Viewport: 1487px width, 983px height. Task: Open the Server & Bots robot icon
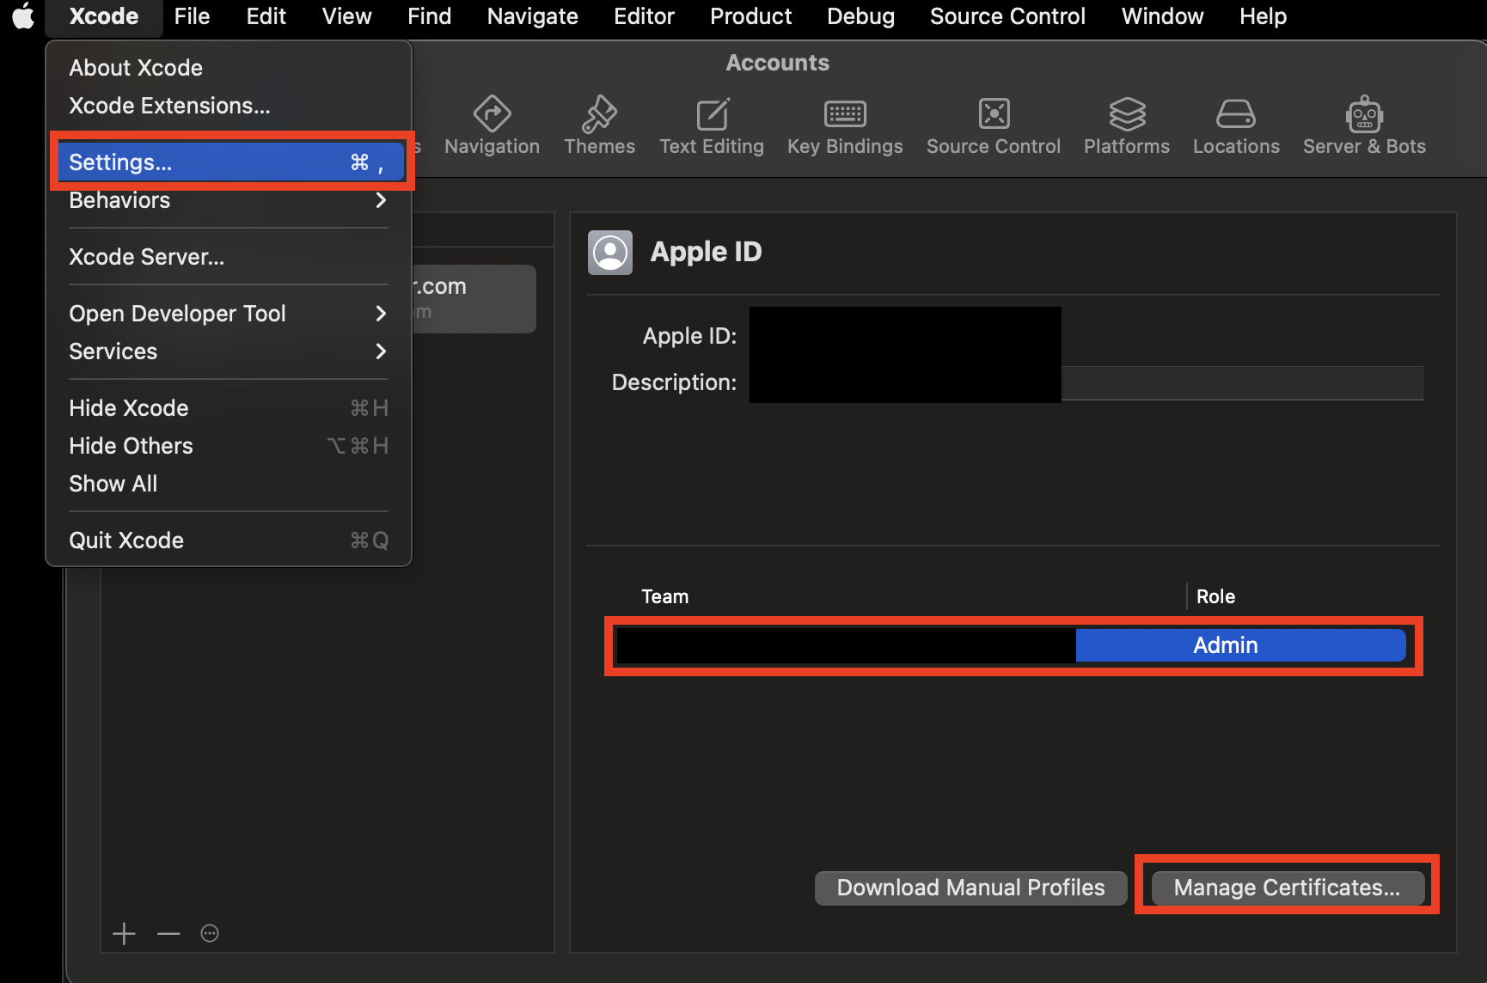pyautogui.click(x=1364, y=113)
